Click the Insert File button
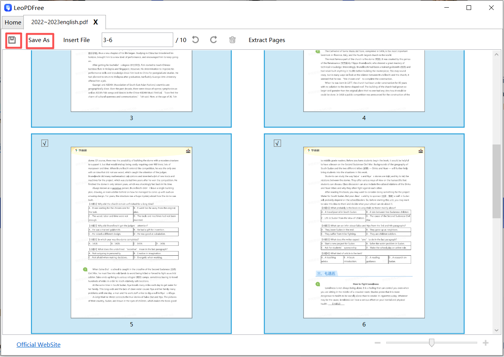Screen dimensions: 504x357 point(76,40)
